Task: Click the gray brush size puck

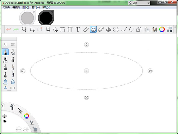Action: click(27, 17)
